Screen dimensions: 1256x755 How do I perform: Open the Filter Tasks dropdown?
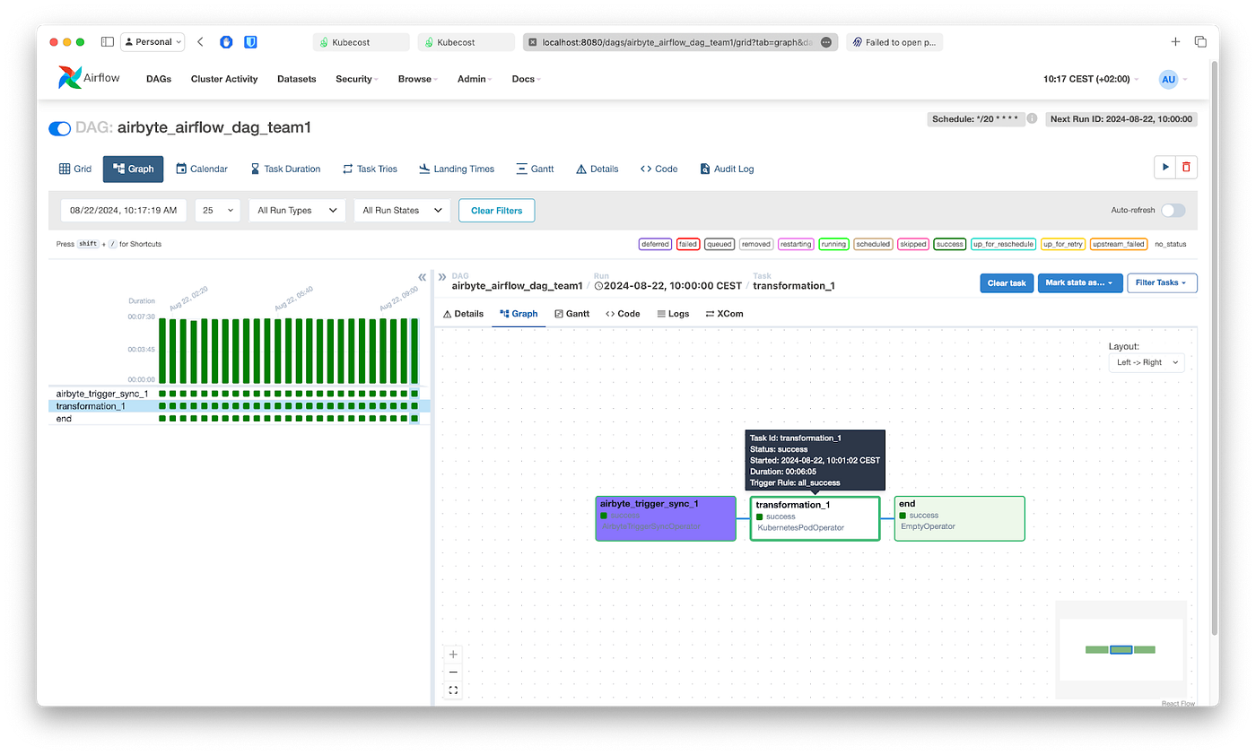tap(1162, 283)
